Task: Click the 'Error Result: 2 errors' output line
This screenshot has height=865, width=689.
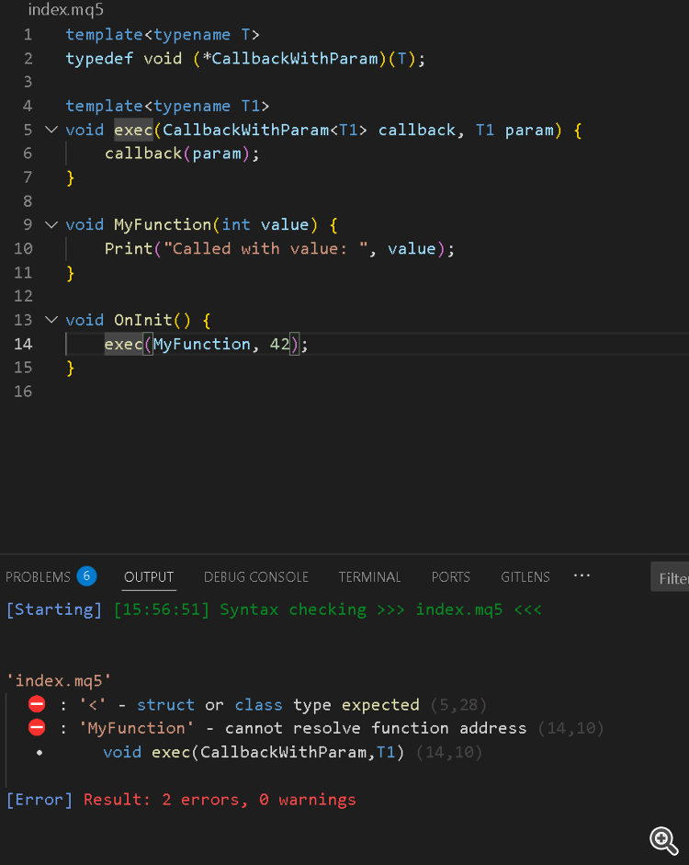Action: (x=181, y=800)
